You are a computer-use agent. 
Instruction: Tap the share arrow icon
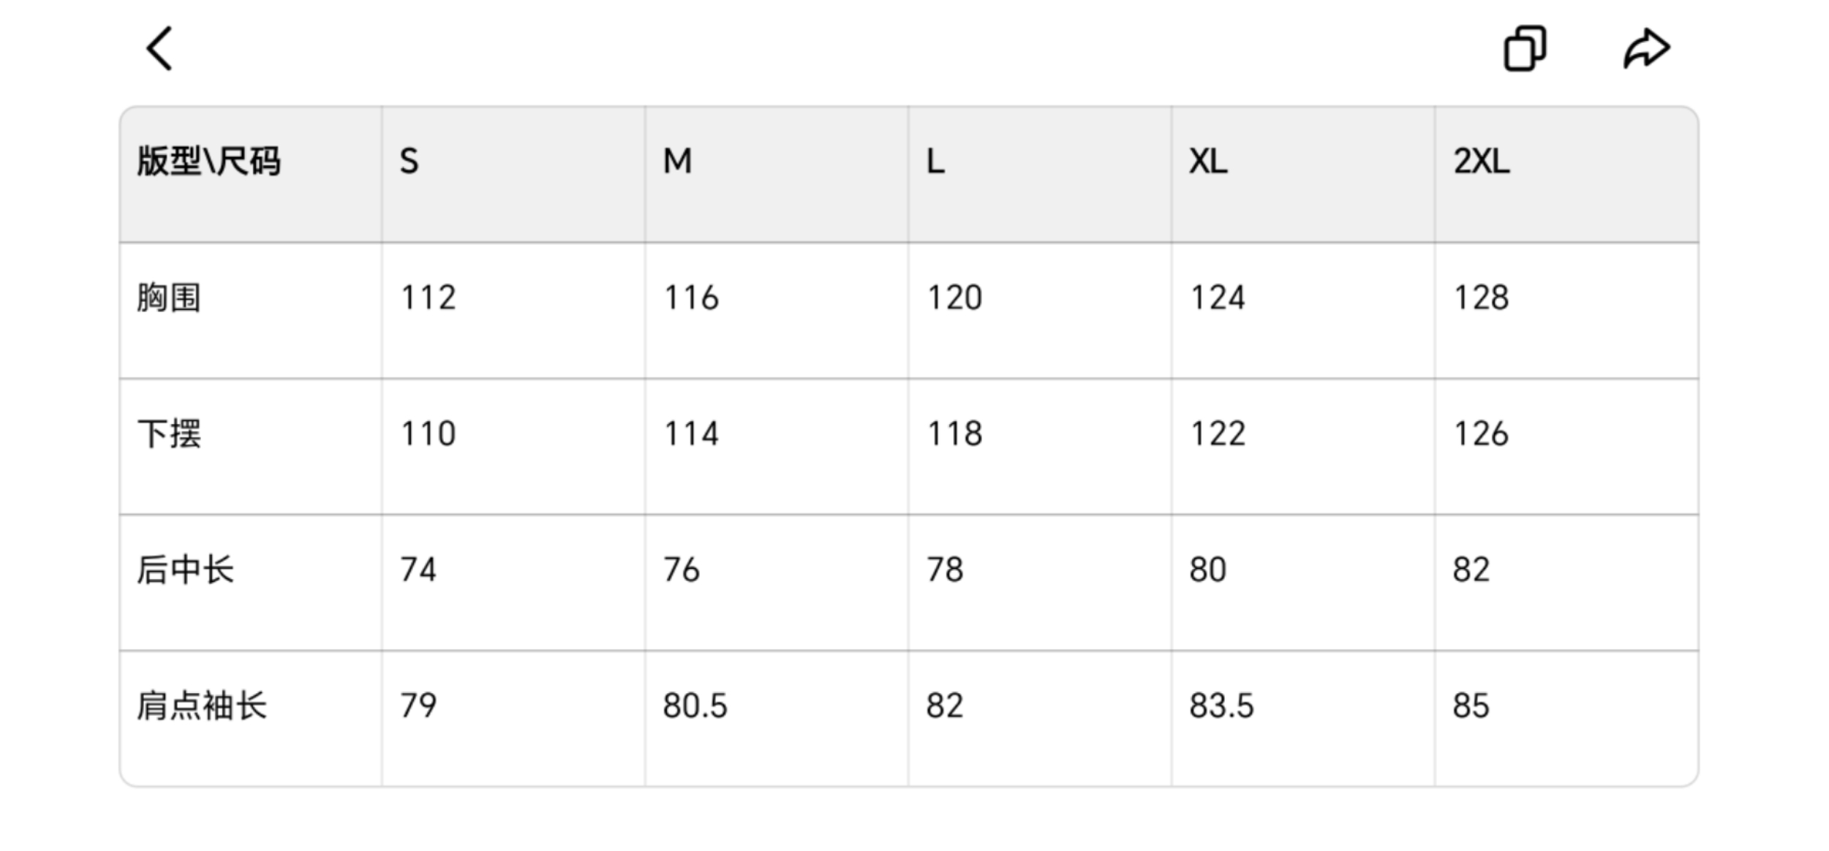point(1646,49)
